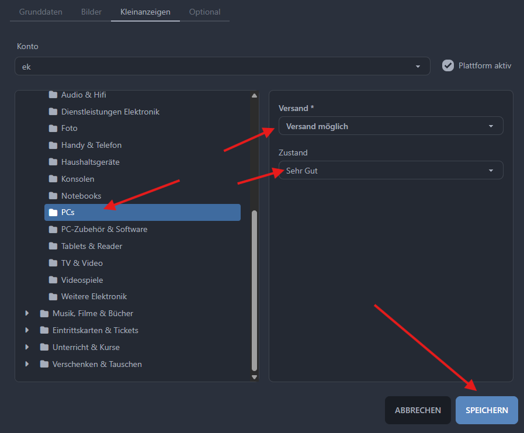Click the folder icon for TV & Video
This screenshot has height=433, width=524.
click(53, 263)
